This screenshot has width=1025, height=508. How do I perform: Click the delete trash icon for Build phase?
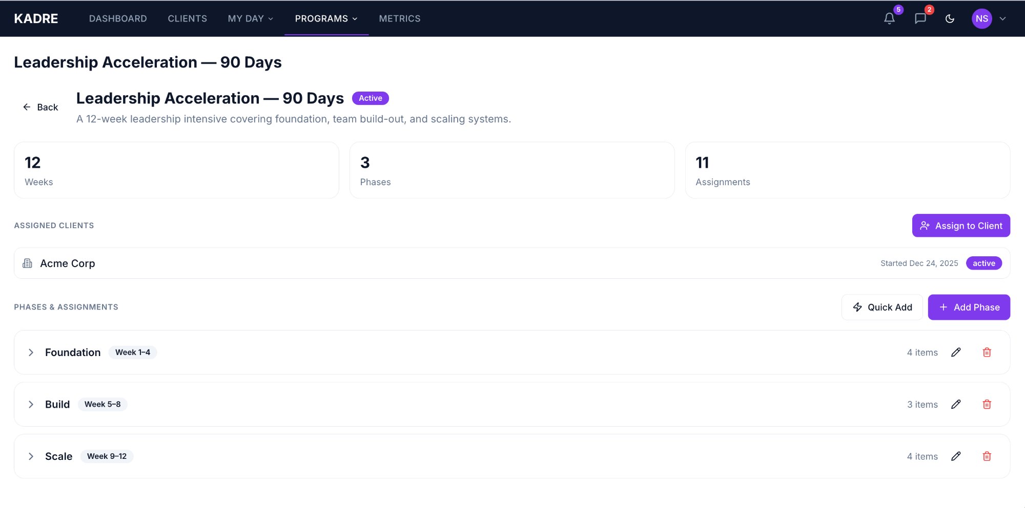(987, 404)
